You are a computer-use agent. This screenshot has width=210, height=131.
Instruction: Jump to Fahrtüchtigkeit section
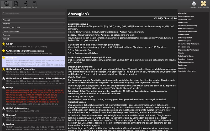coord(184,41)
